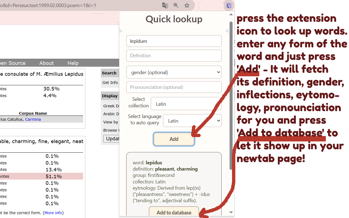Click the zoom magnifier icon in address bar

(x=176, y=5)
